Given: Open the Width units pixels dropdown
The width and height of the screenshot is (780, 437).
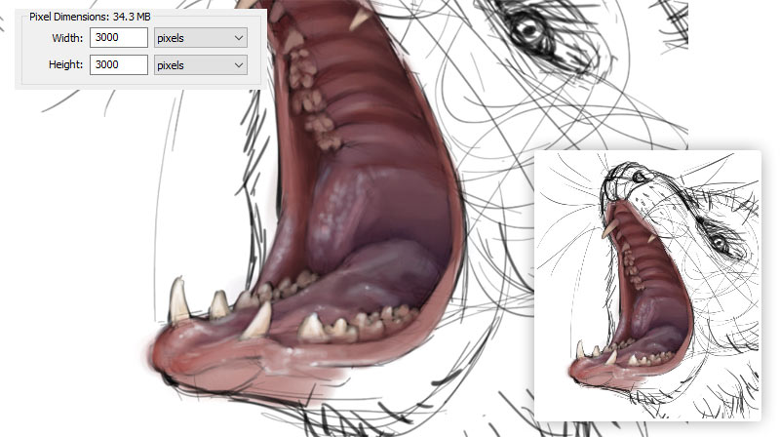Looking at the screenshot, I should pyautogui.click(x=201, y=38).
